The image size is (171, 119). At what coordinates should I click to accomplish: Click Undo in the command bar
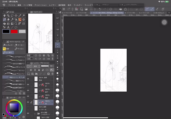(100, 9)
